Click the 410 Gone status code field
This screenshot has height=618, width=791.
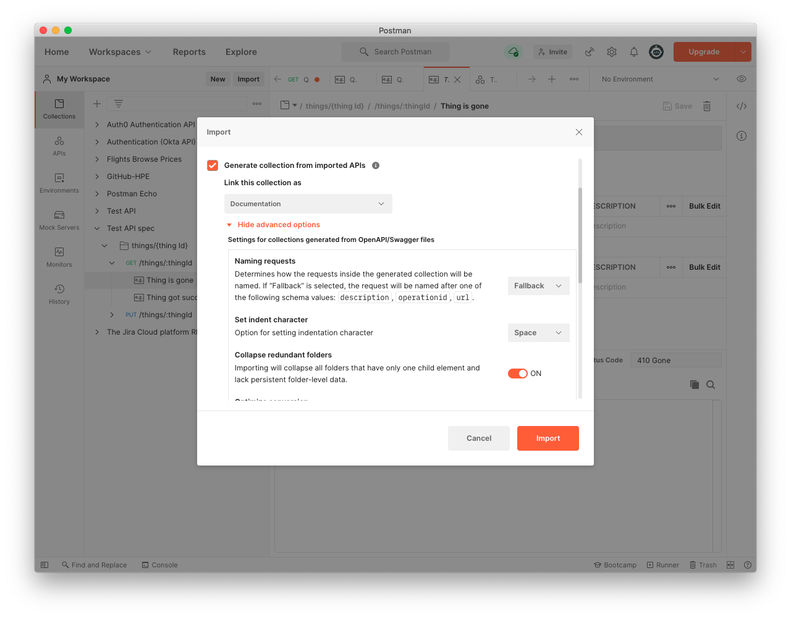click(676, 361)
